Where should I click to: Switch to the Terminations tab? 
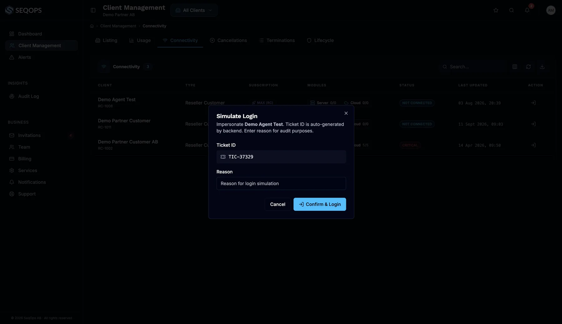coord(277,41)
